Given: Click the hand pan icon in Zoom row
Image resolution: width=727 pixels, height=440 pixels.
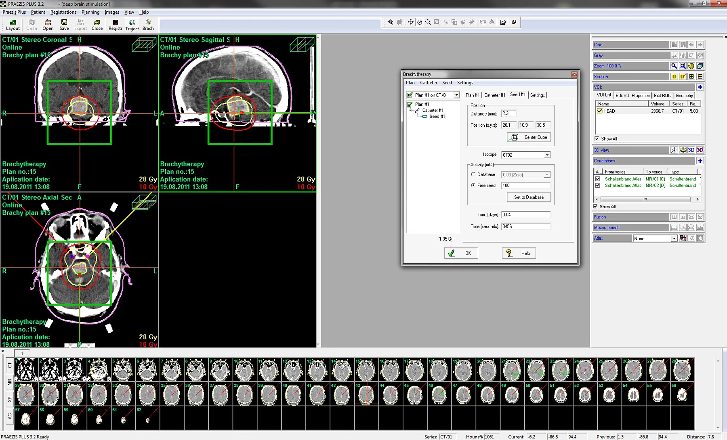Looking at the screenshot, I should [x=691, y=66].
